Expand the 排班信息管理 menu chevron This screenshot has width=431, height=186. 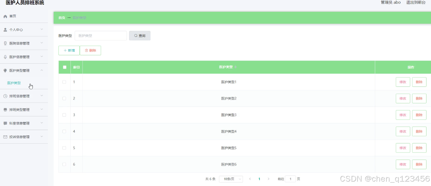(x=42, y=96)
